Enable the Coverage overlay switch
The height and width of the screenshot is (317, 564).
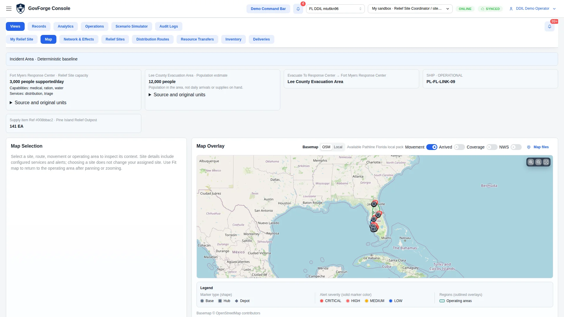(x=492, y=147)
